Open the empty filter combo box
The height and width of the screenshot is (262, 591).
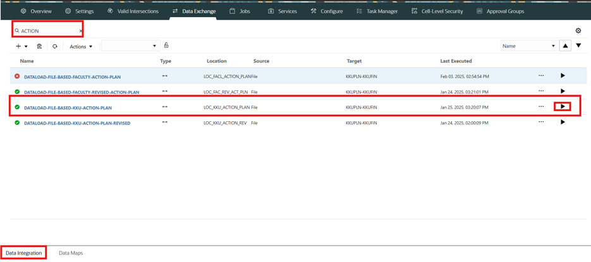[130, 46]
